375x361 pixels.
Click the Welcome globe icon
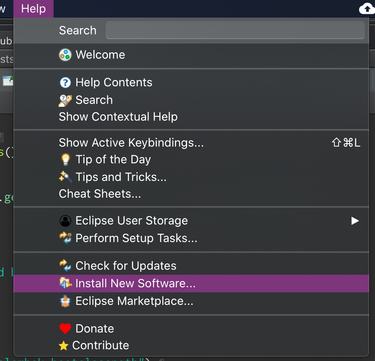coord(65,55)
